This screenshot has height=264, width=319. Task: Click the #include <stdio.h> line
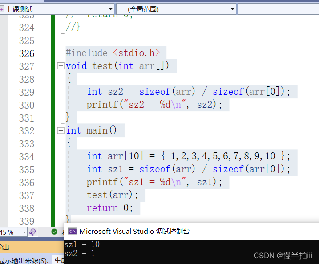click(x=113, y=53)
